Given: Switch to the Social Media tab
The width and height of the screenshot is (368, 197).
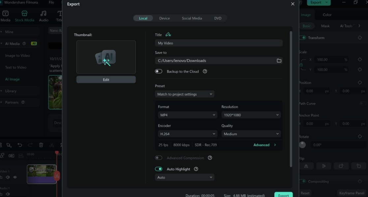Looking at the screenshot, I should coord(192,18).
